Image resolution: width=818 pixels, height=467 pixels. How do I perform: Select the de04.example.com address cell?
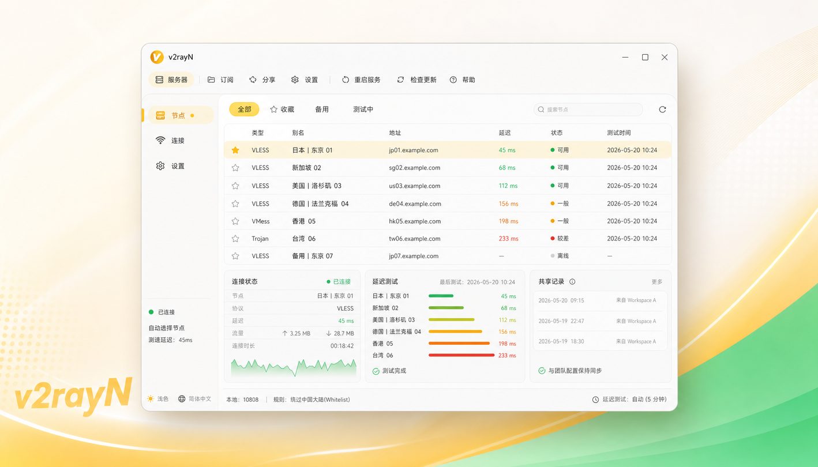[x=415, y=204]
